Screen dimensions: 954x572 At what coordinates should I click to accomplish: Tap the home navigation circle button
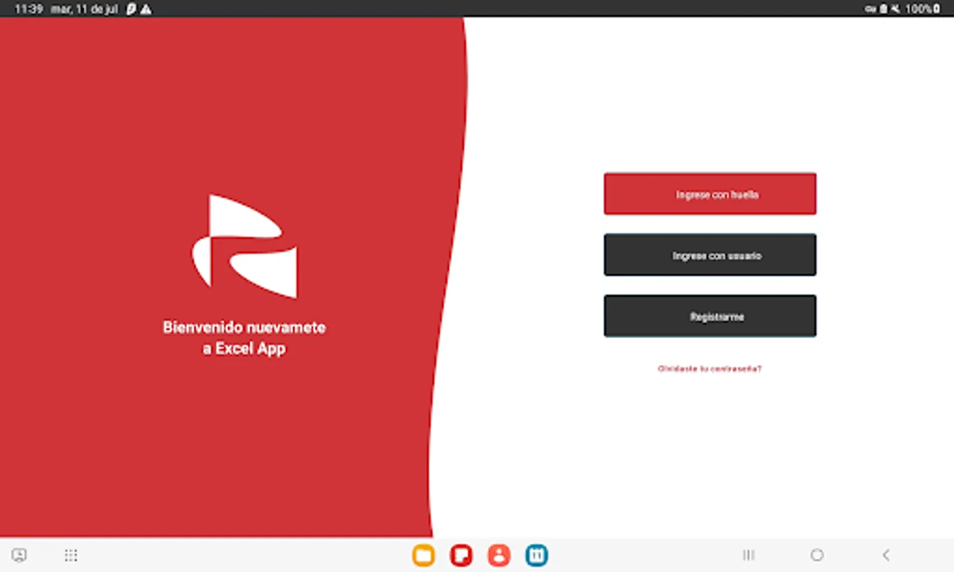click(x=817, y=555)
